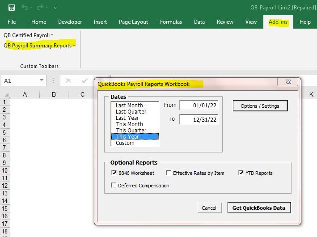Toggle the 8846 Worksheet checkbox
The width and height of the screenshot is (317, 237).
[x=114, y=173]
